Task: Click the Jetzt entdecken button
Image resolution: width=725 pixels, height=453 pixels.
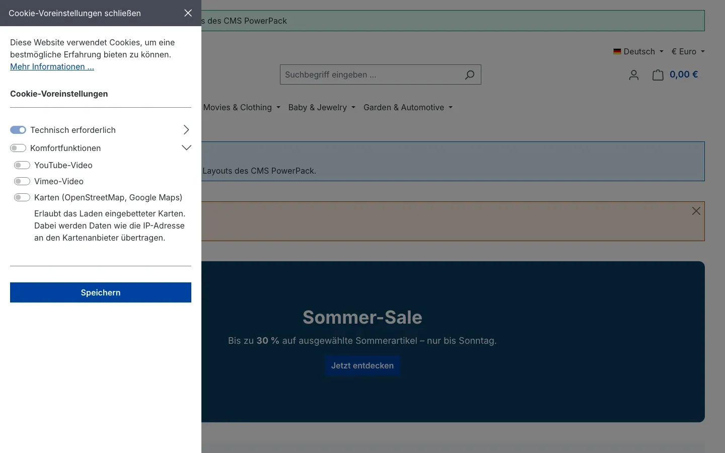Action: 362,365
